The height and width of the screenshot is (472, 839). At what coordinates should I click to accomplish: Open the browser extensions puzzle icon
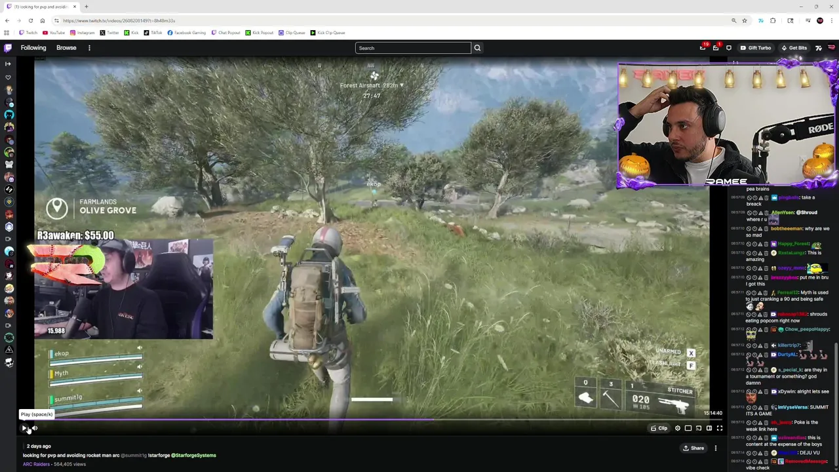773,21
